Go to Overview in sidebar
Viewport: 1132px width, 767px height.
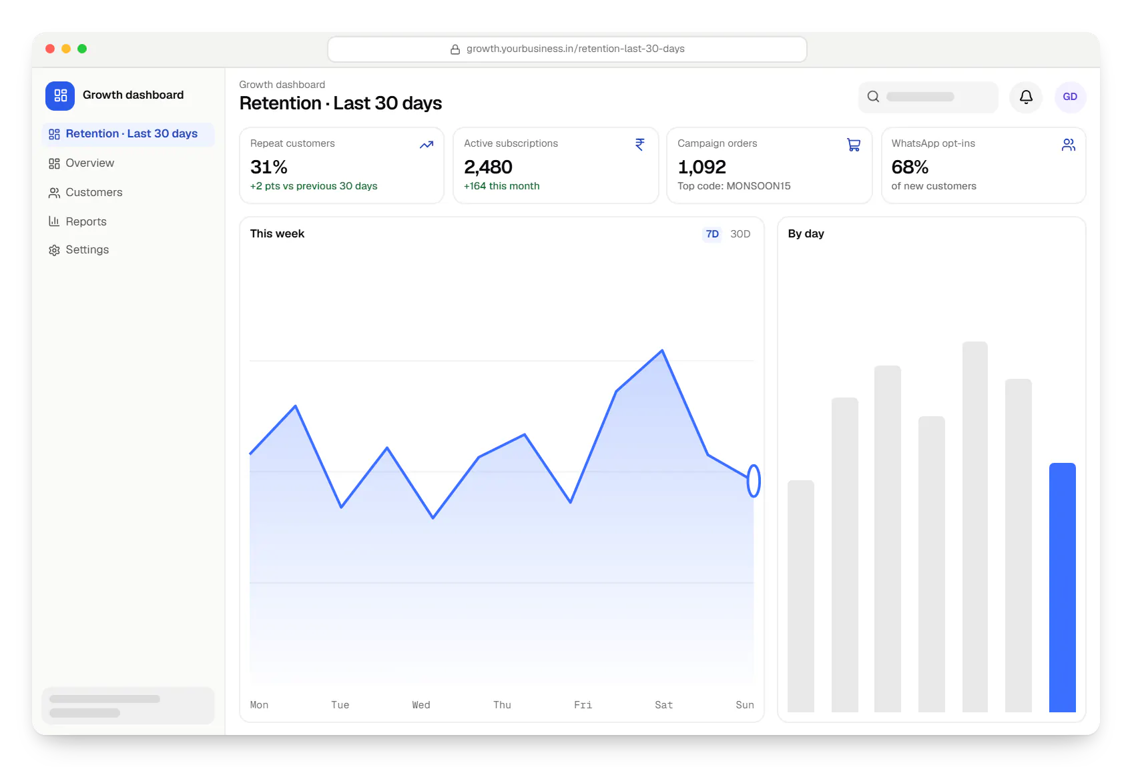[x=128, y=163]
